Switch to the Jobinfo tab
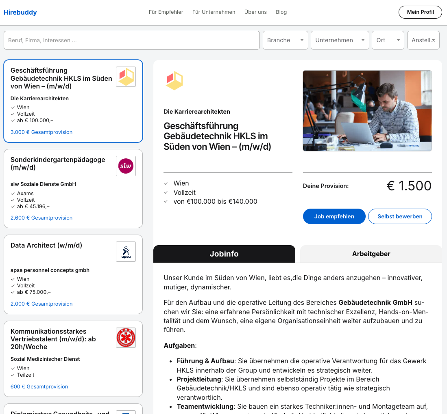 [224, 254]
